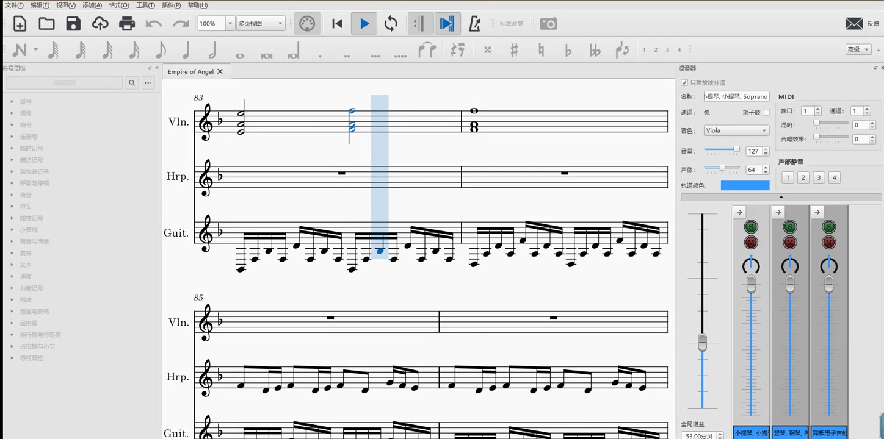Image resolution: width=884 pixels, height=439 pixels.
Task: Select the double whole note duration
Action: pos(267,55)
